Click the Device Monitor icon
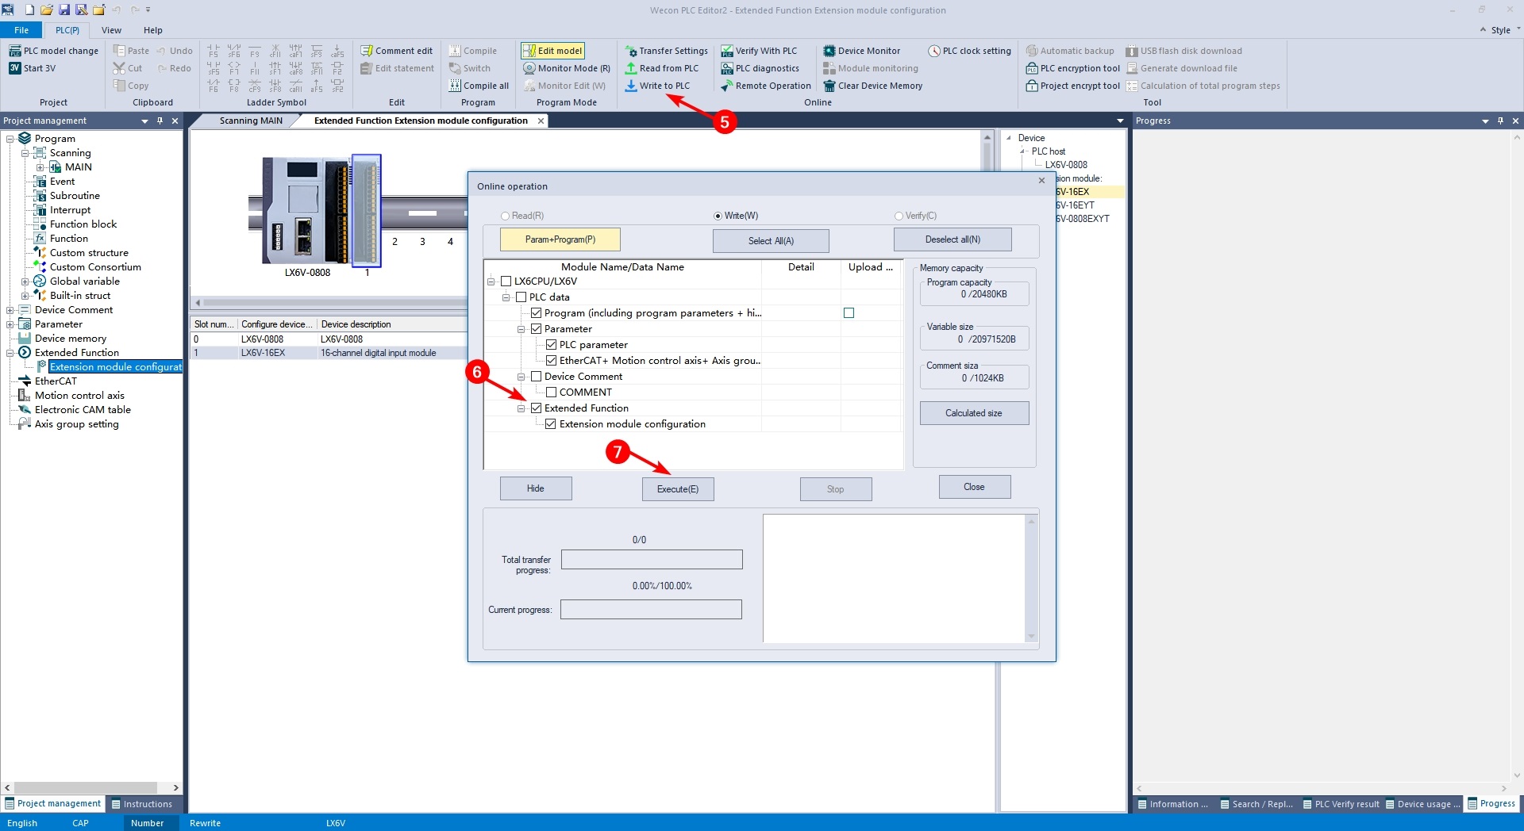 click(829, 51)
